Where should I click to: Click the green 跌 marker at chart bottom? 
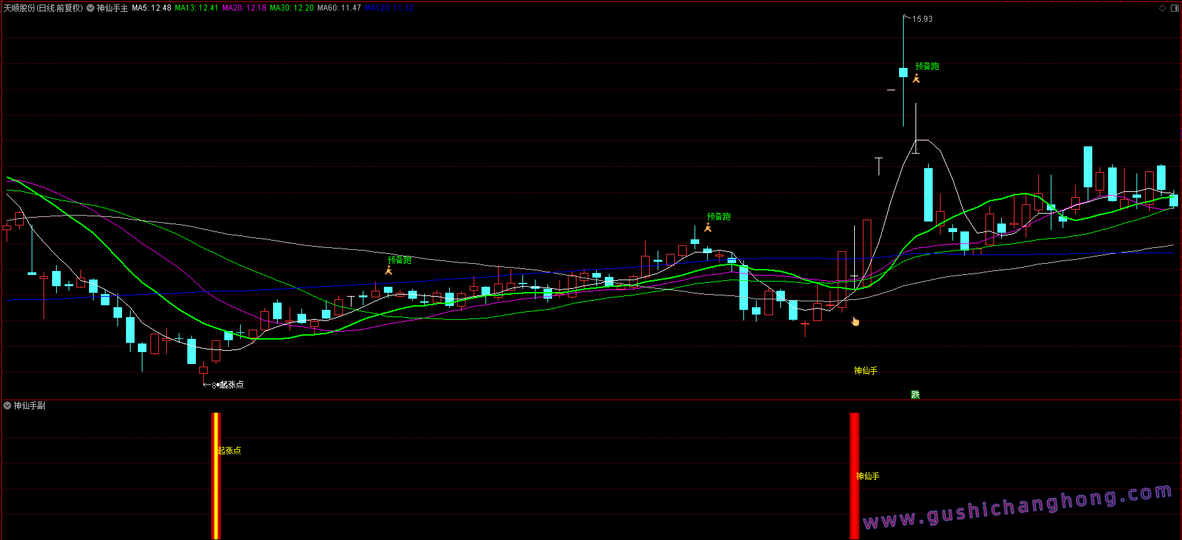(x=915, y=394)
